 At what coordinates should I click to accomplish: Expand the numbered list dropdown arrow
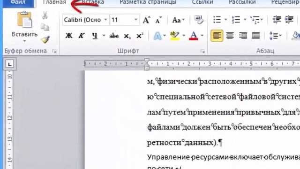pyautogui.click(x=245, y=20)
